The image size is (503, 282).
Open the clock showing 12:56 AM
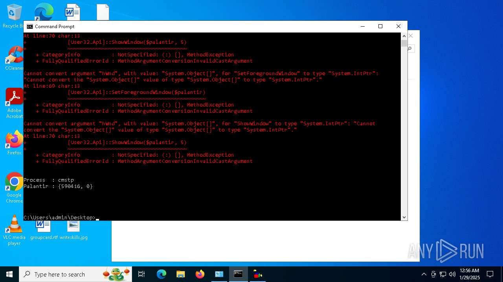coord(470,274)
